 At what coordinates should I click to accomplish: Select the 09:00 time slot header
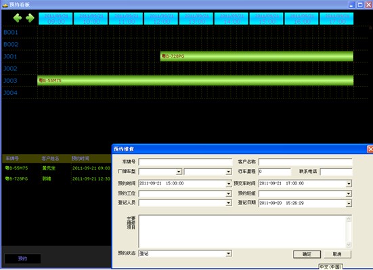click(56, 18)
